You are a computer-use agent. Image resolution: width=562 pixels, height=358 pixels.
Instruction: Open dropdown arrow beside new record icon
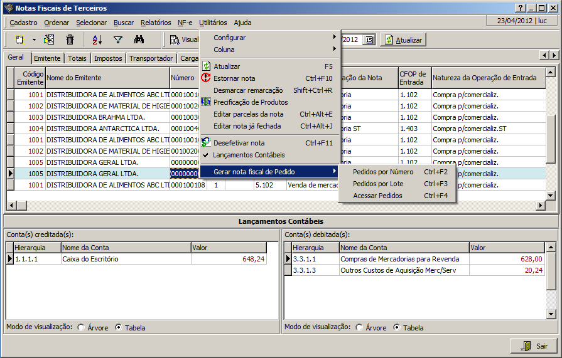pos(34,39)
